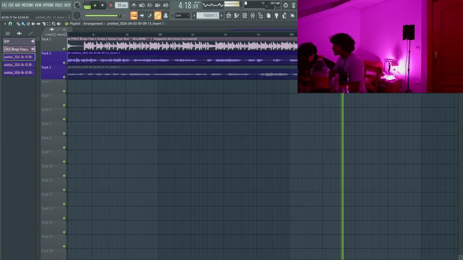
Task: Show audio clips in the picker panel
Action: tap(19, 34)
